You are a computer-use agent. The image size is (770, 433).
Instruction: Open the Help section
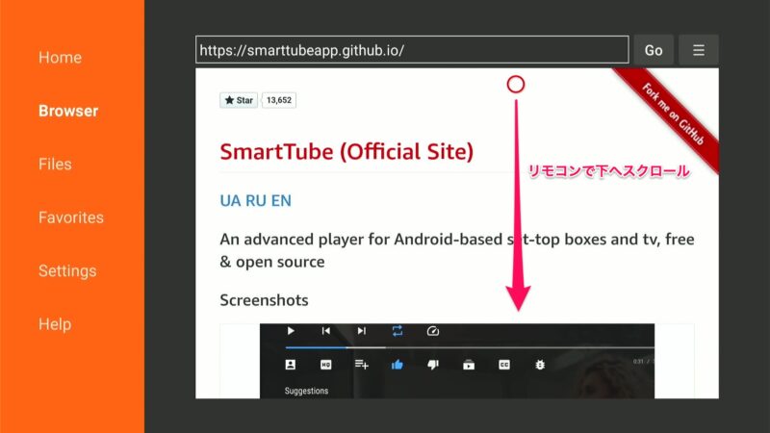(55, 324)
